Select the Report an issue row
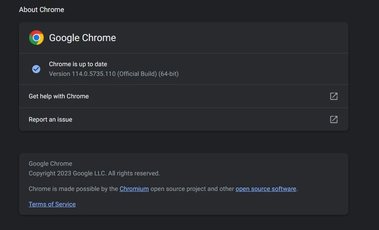Screen dimensions: 379x230 point(184,119)
